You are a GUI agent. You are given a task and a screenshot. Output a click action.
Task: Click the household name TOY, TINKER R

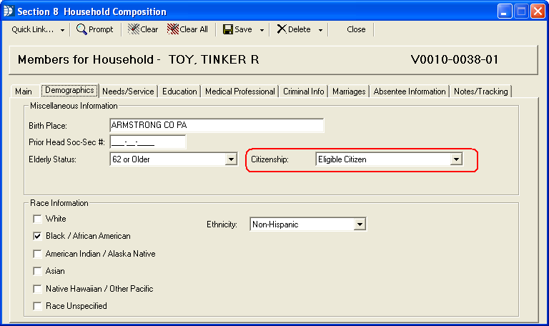point(214,59)
